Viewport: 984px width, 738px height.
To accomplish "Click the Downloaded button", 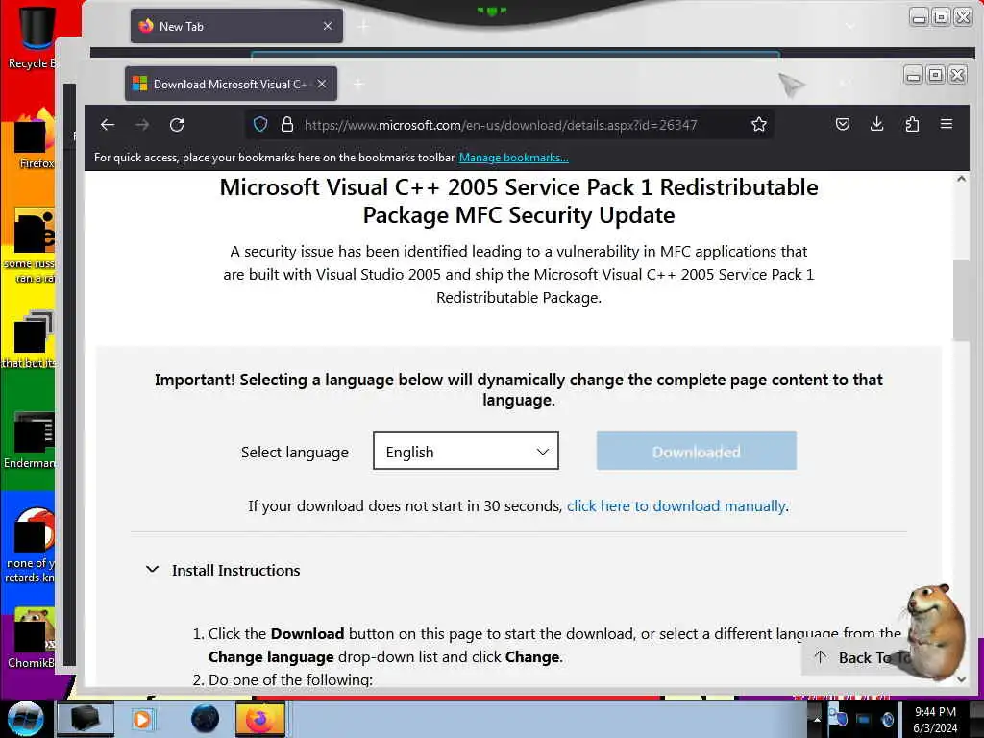I will pos(697,452).
